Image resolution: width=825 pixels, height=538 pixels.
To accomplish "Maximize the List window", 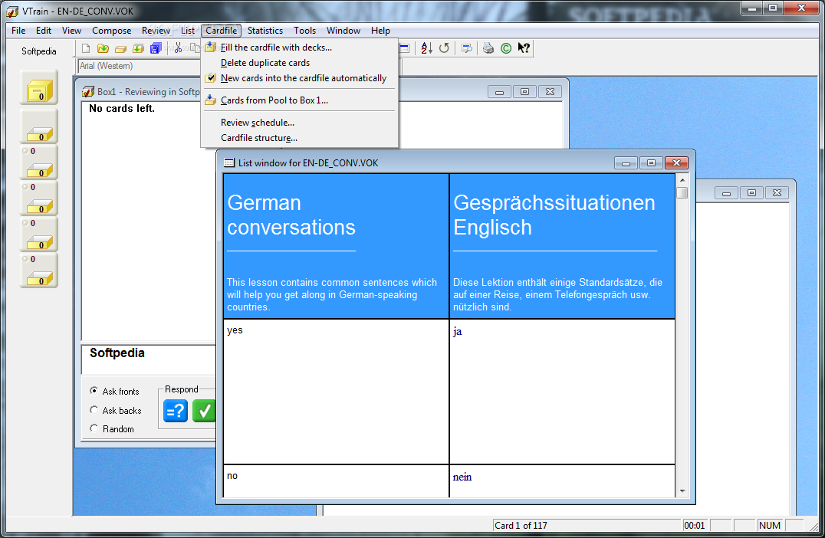I will [651, 163].
